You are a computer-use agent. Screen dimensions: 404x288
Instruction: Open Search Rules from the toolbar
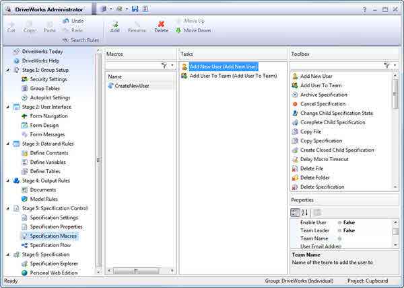[x=79, y=40]
